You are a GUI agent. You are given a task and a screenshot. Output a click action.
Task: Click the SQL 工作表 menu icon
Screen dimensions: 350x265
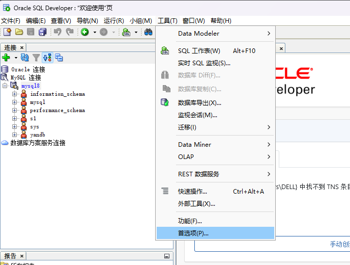click(x=165, y=51)
